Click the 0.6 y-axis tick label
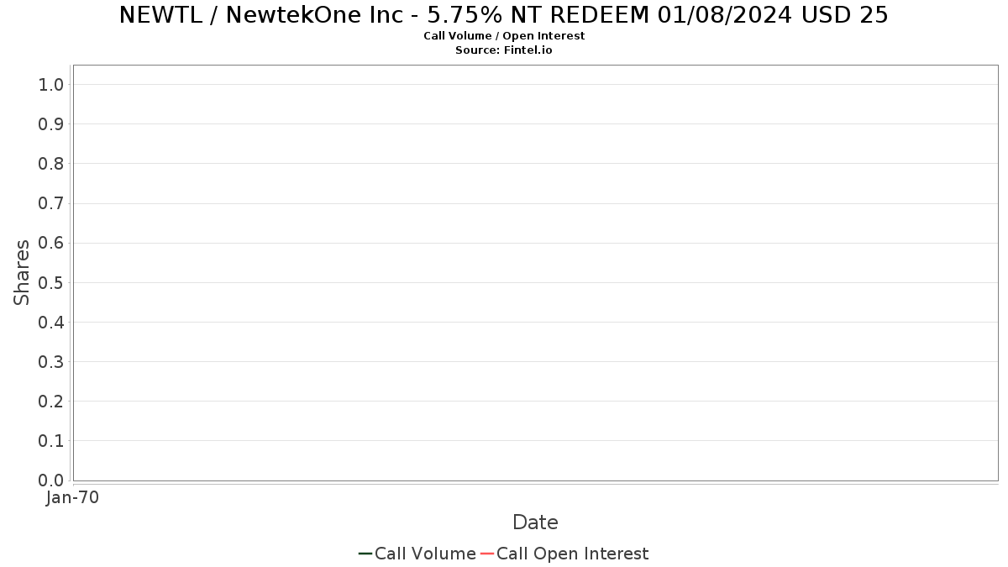The image size is (1008, 567). 51,243
